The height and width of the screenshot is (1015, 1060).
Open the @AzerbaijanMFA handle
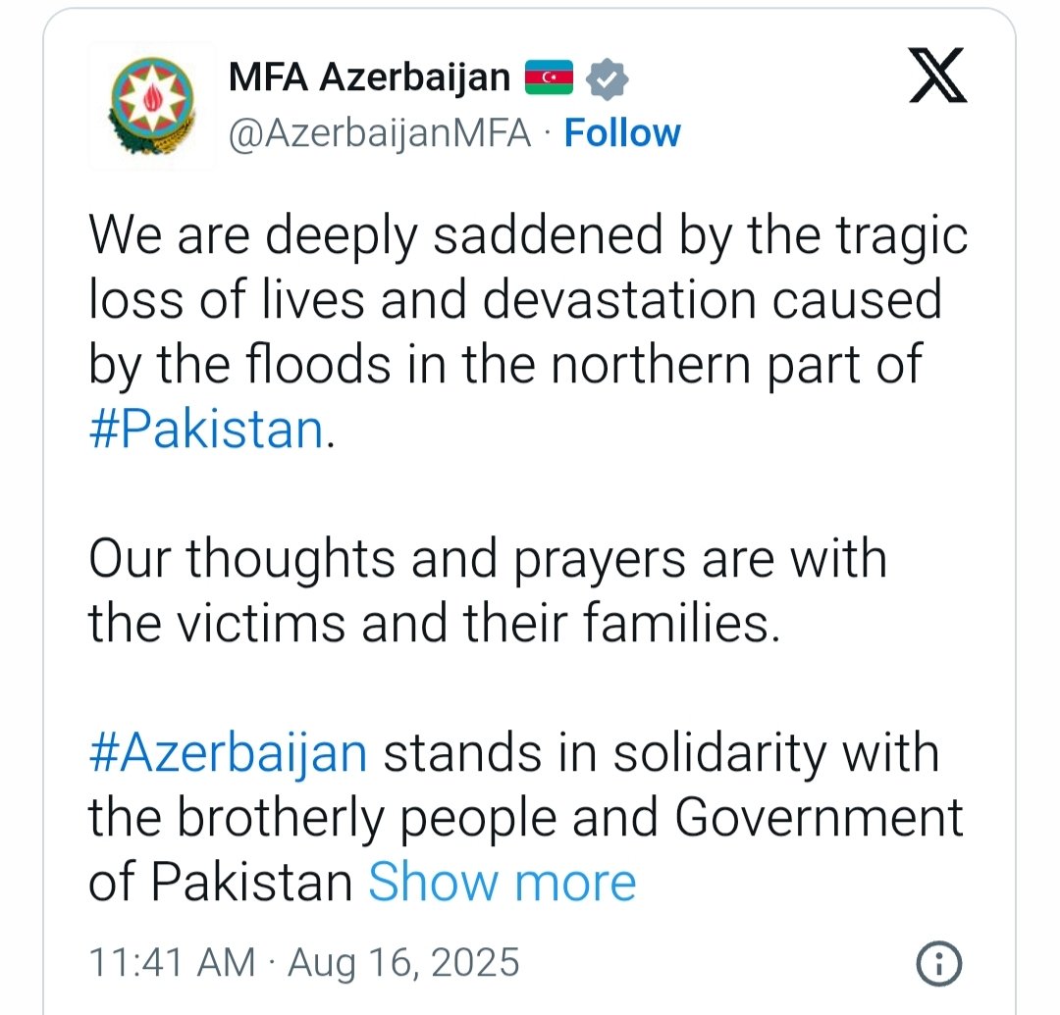point(380,133)
